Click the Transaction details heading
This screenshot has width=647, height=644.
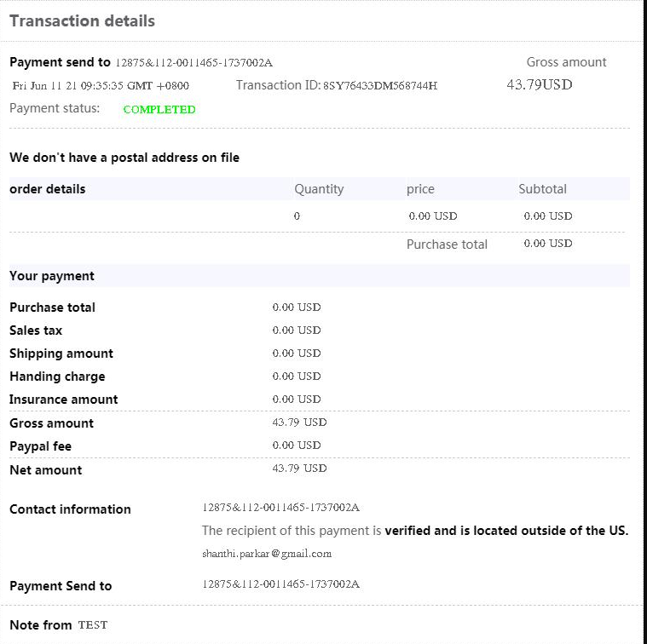click(82, 20)
